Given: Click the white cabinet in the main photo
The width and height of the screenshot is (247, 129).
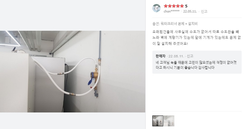Looking at the screenshot, I should pyautogui.click(x=17, y=83).
